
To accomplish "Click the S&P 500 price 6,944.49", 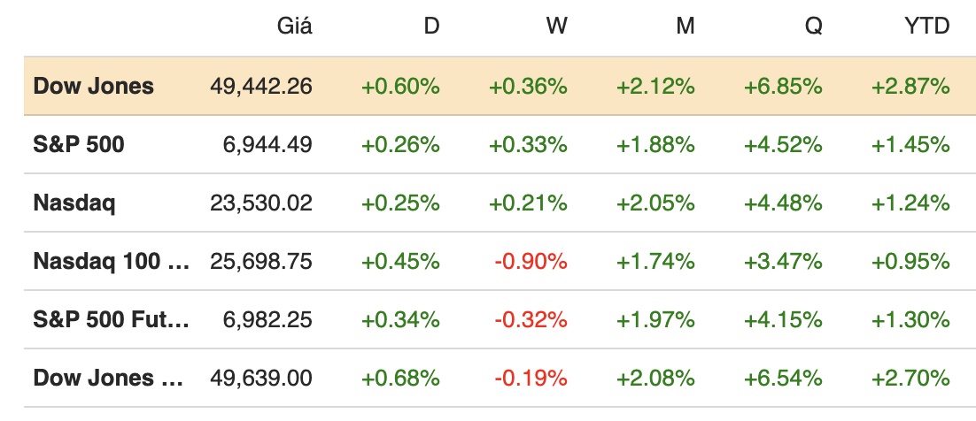I will tap(269, 144).
